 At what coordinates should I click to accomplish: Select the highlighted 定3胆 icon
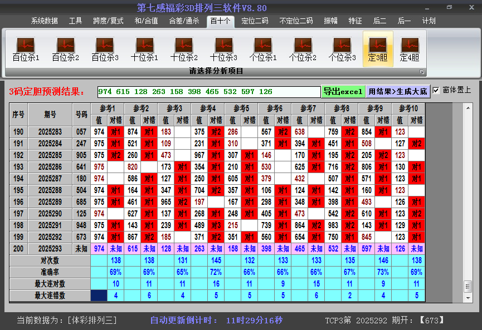(x=378, y=46)
